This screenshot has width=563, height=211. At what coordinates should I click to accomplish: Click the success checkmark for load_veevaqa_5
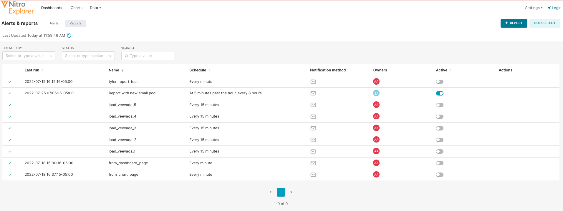coord(10,105)
